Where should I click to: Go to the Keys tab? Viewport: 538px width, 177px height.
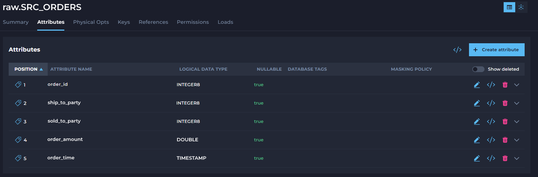click(x=124, y=22)
